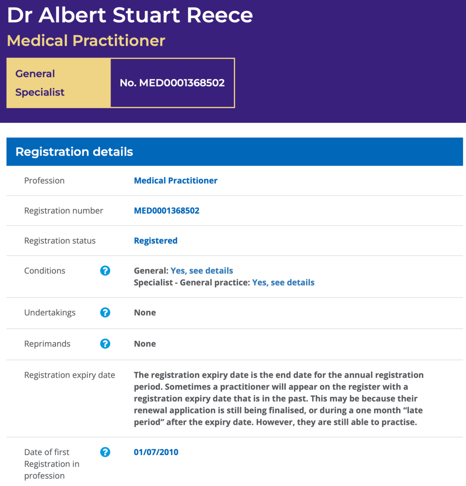The image size is (466, 486).
Task: Click the help icon next to Conditions
Action: coord(105,271)
